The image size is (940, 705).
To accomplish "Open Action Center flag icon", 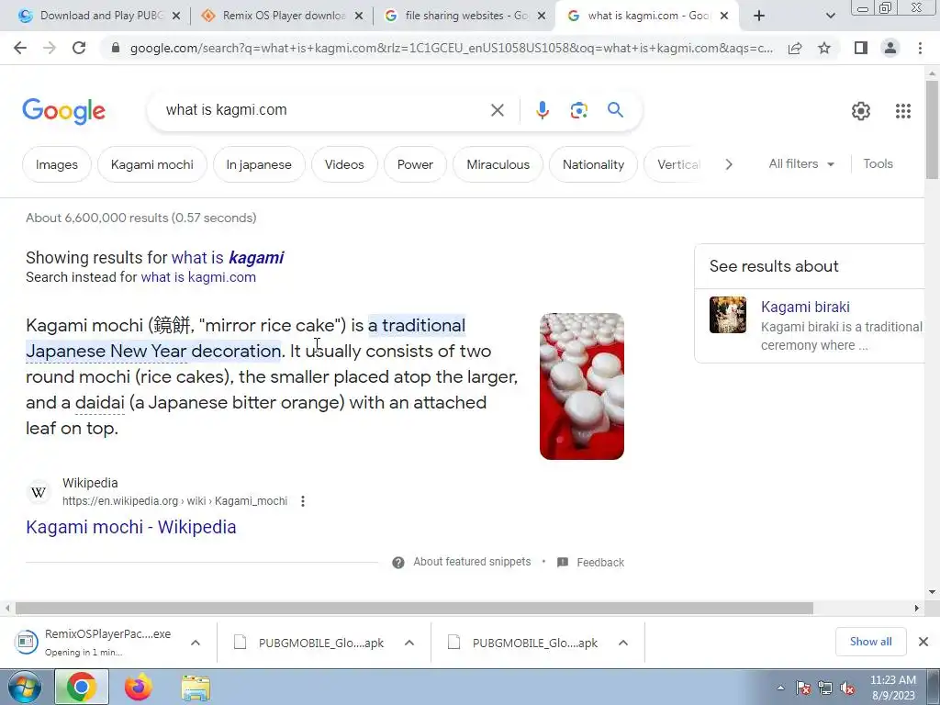I will point(802,688).
